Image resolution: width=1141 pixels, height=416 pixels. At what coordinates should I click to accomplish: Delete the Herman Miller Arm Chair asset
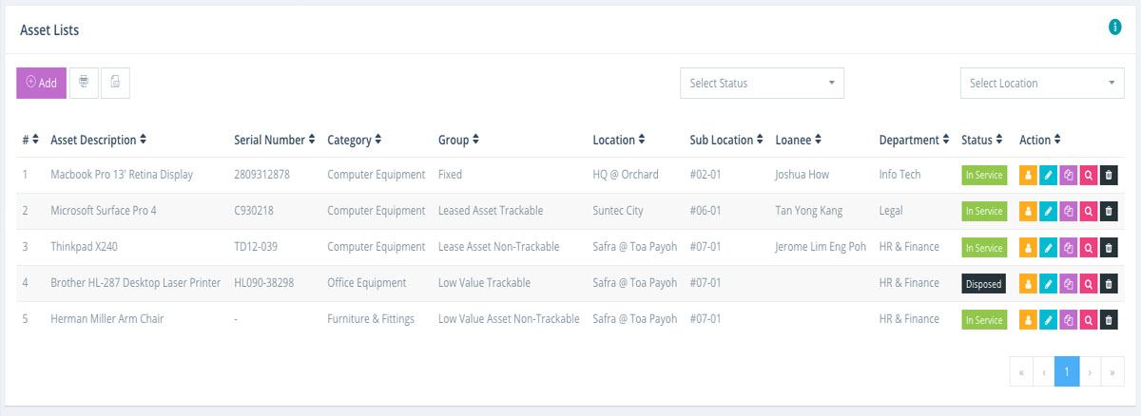tap(1109, 319)
